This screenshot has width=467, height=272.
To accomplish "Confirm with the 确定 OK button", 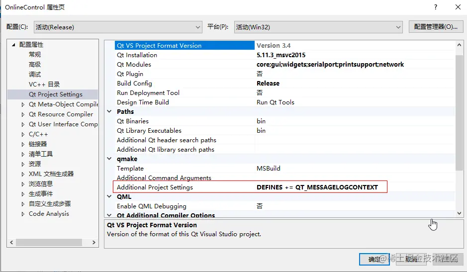I will click(x=374, y=259).
